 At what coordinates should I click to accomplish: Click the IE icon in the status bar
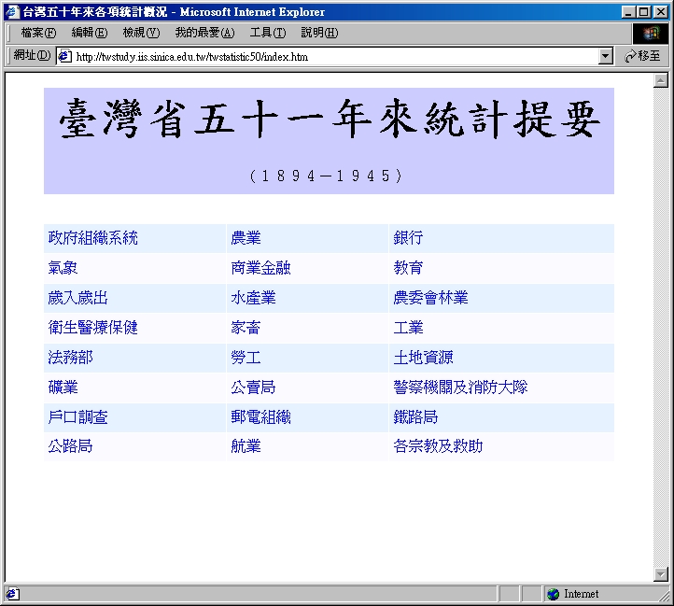pyautogui.click(x=11, y=594)
